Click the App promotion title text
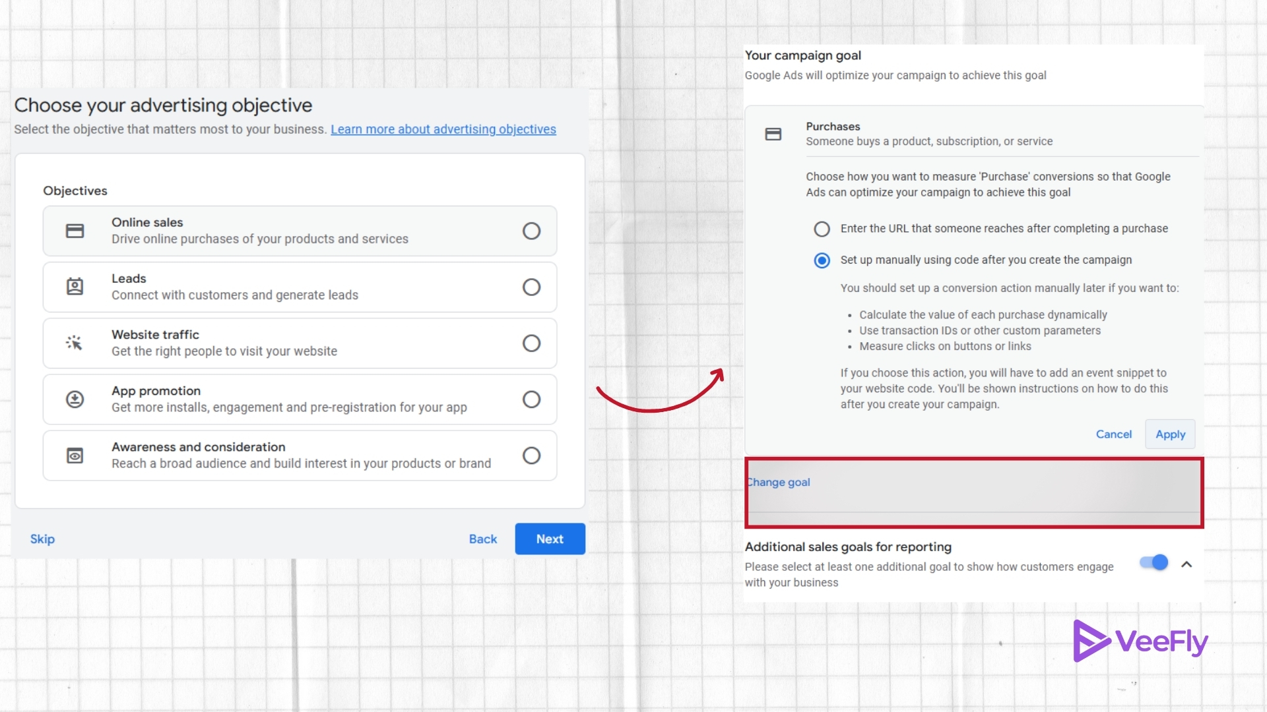Screen dimensions: 1267x712 point(156,390)
